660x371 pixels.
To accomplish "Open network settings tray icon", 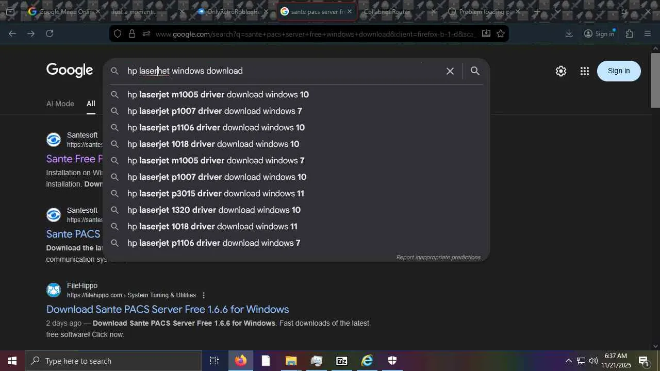I will click(x=581, y=361).
